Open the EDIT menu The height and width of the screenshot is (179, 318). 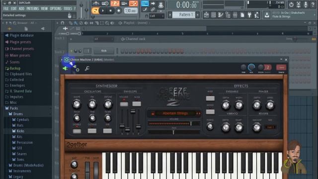click(x=14, y=8)
